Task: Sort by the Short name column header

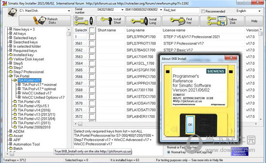Action: 107,30
